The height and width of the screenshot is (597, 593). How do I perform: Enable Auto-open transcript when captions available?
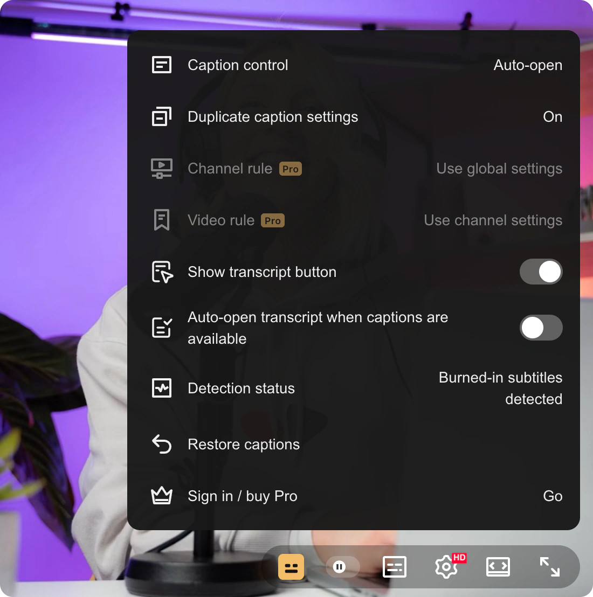click(x=541, y=328)
